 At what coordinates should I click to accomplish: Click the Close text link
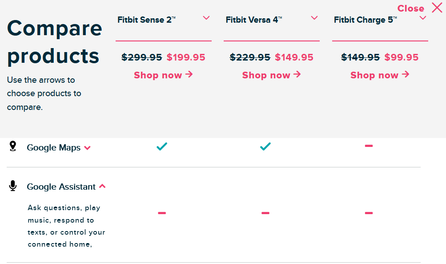pos(411,8)
